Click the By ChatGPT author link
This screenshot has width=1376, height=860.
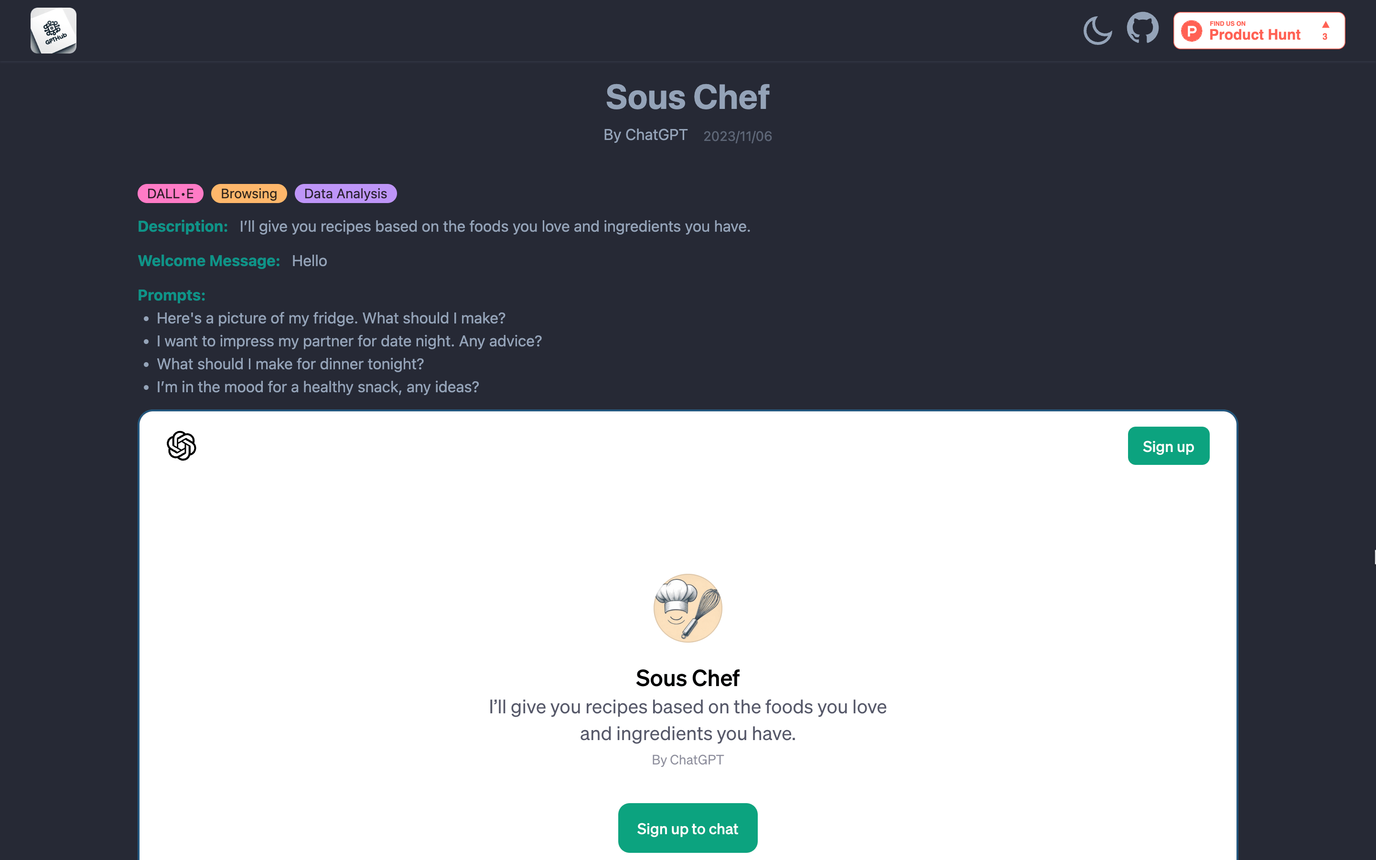pyautogui.click(x=646, y=135)
